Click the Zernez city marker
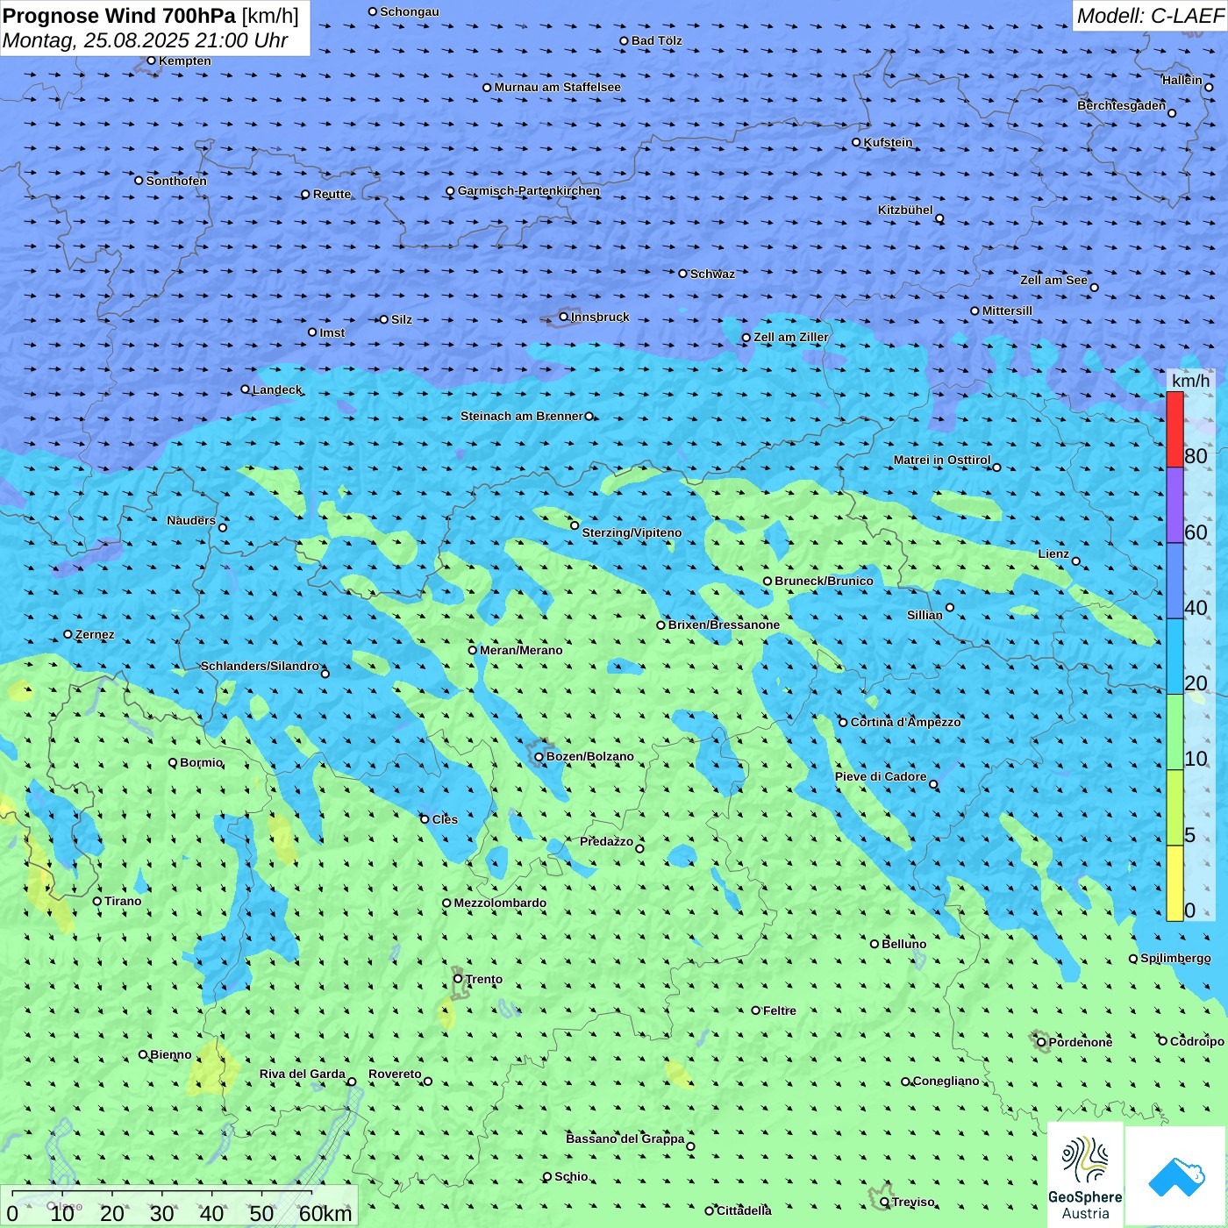This screenshot has height=1228, width=1228. [x=68, y=634]
